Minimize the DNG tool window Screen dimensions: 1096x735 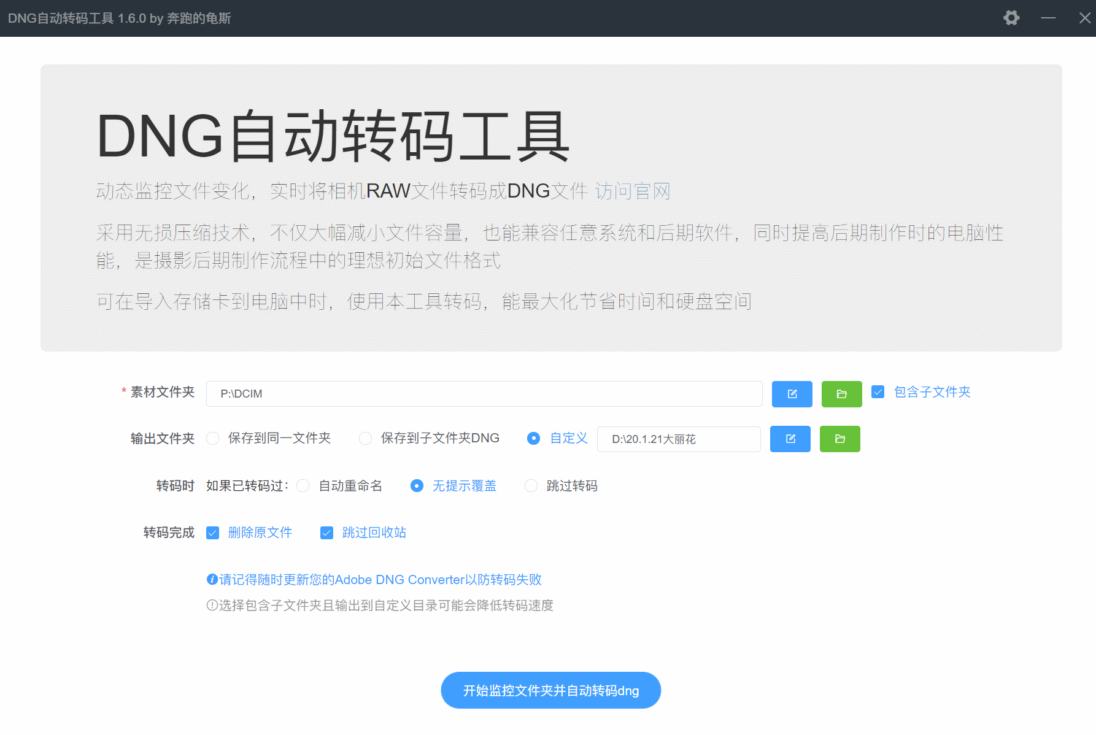coord(1048,18)
